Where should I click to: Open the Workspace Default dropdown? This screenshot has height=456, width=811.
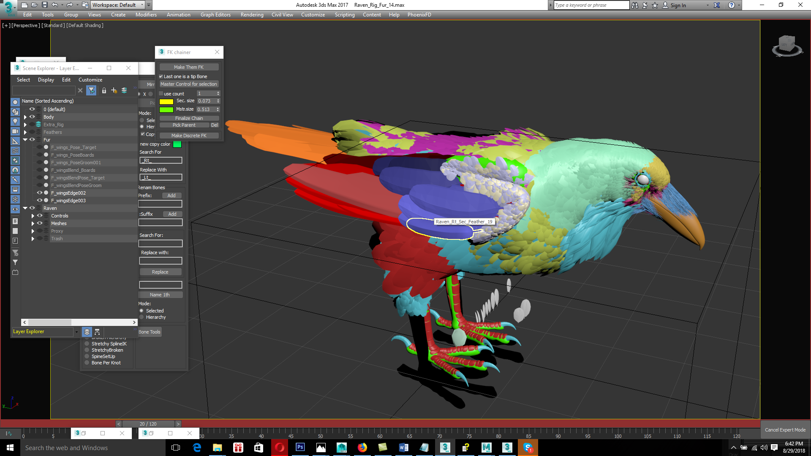click(142, 5)
